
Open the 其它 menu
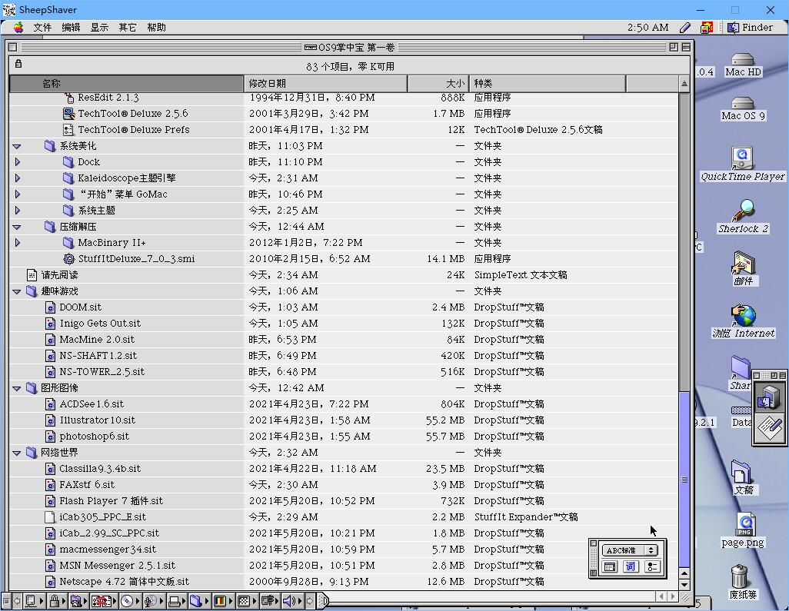click(128, 27)
